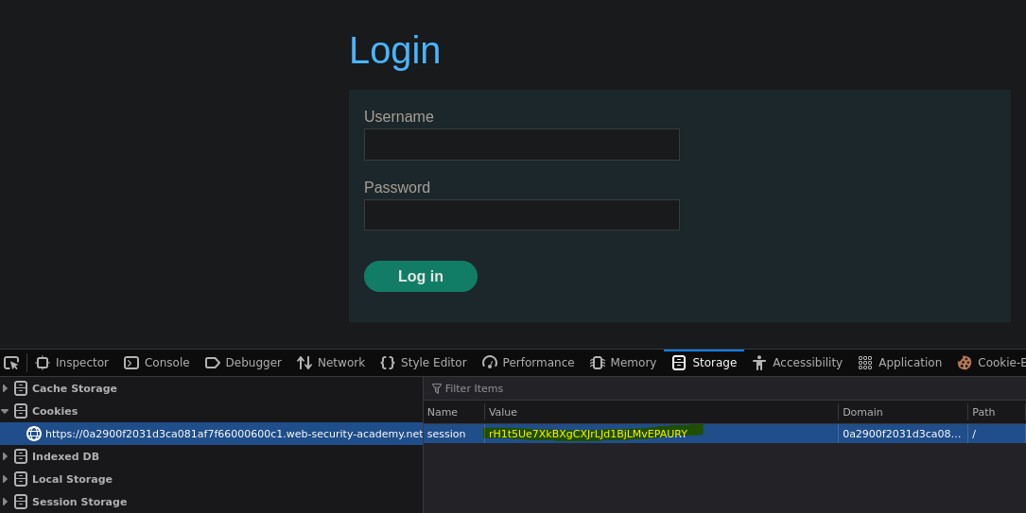
Task: Switch to the Network tab
Action: click(330, 363)
